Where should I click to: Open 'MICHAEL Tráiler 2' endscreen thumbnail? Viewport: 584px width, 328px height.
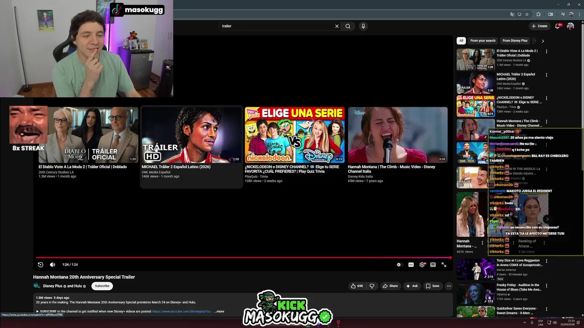191,135
